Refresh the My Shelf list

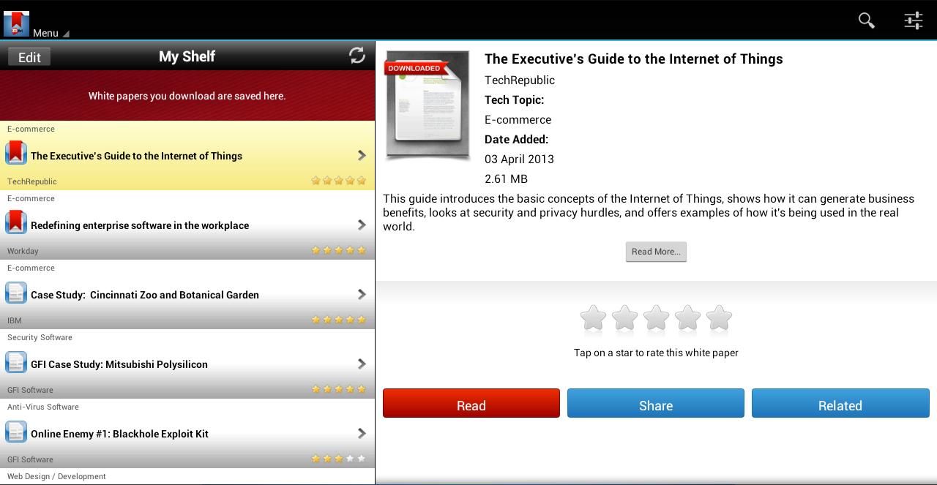tap(357, 56)
